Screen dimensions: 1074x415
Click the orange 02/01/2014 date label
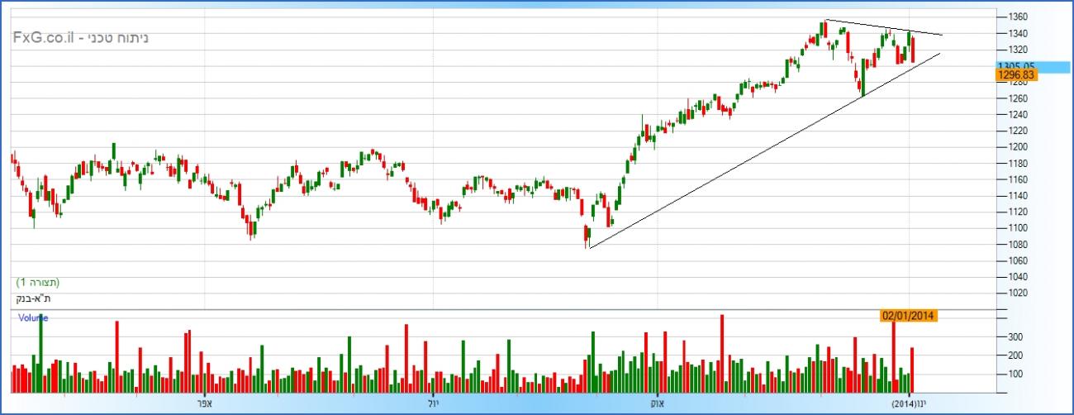coord(909,315)
